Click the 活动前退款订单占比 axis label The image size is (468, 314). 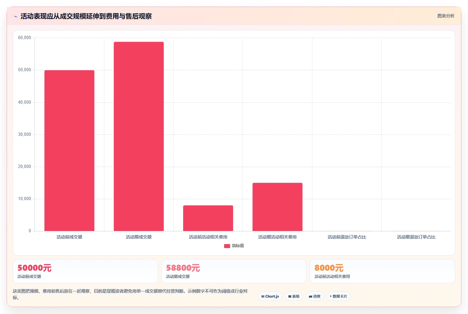pyautogui.click(x=347, y=237)
